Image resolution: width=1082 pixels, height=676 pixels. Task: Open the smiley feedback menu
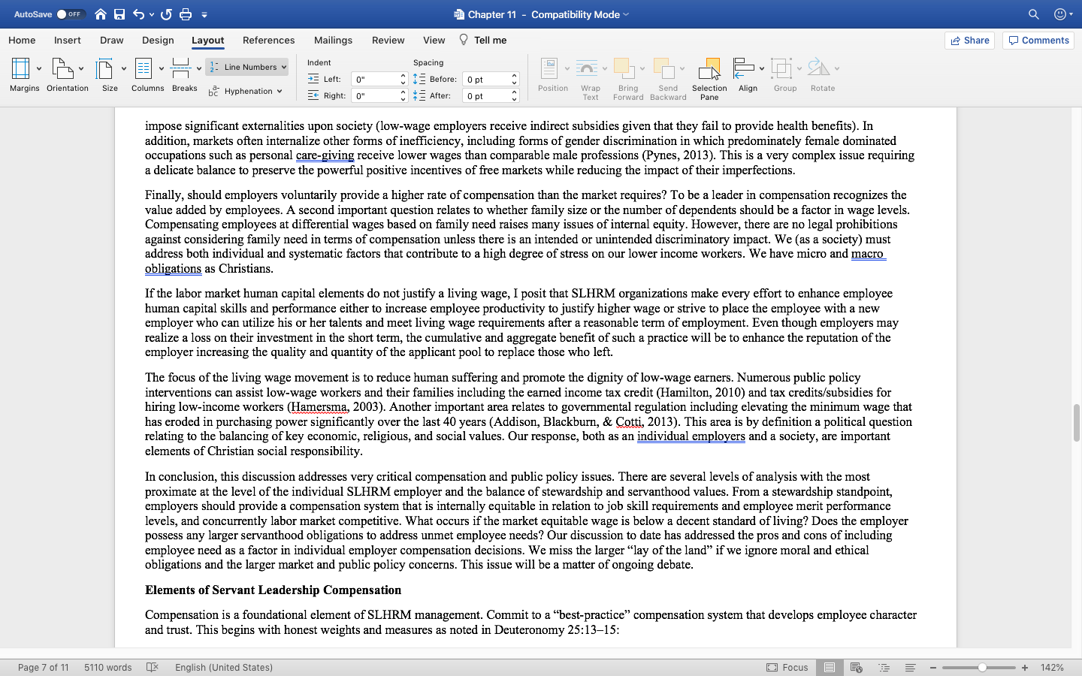pos(1062,14)
